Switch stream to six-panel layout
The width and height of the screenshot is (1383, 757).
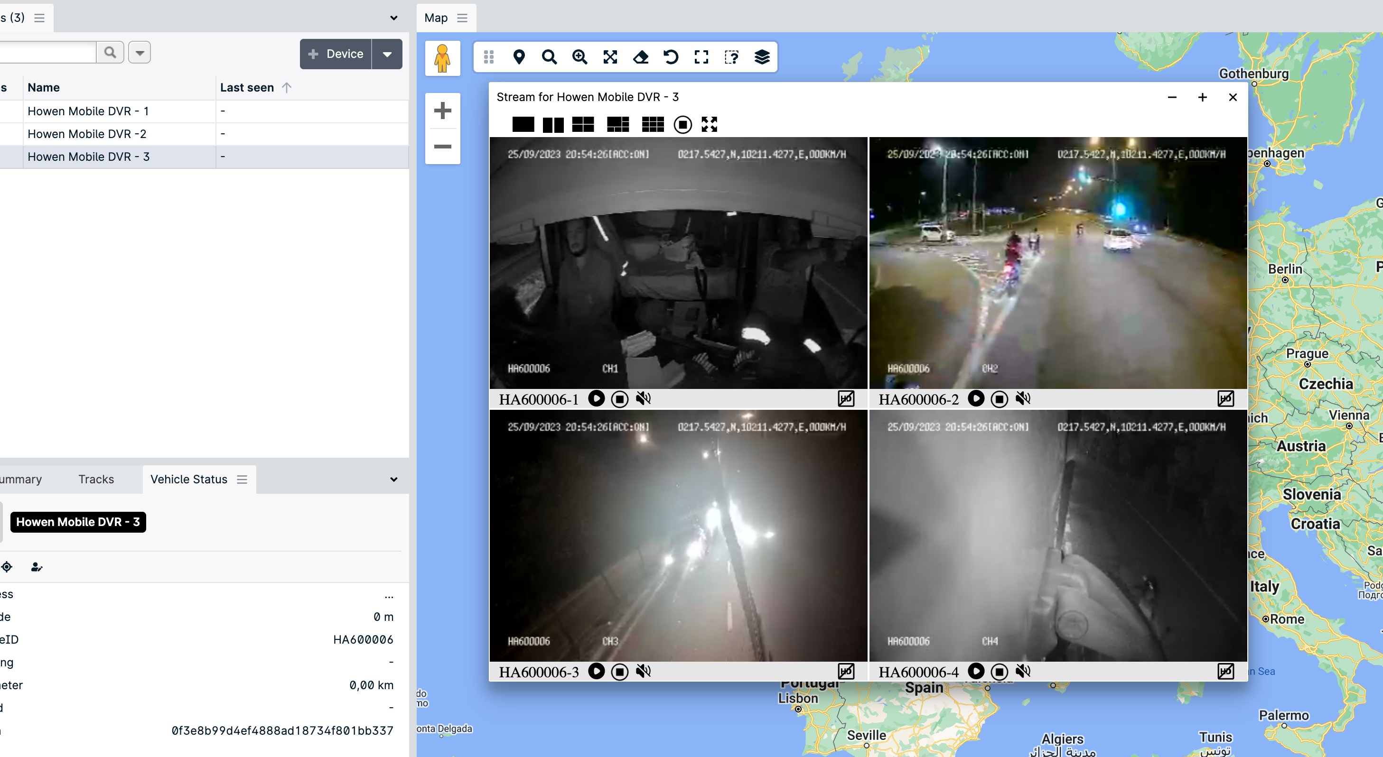click(x=618, y=124)
